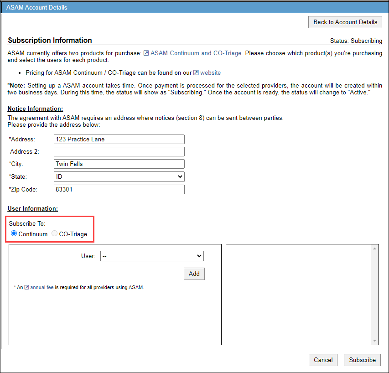Click the Subscribe button
The image size is (389, 373).
[x=362, y=360]
